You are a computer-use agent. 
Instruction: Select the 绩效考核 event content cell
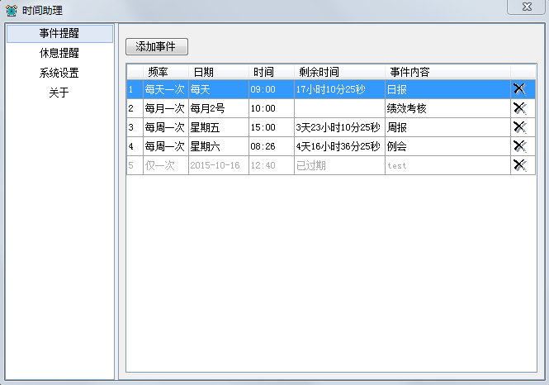(x=447, y=108)
